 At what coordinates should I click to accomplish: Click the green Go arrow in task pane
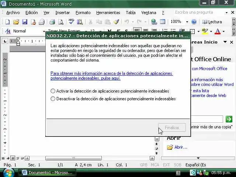click(229, 119)
